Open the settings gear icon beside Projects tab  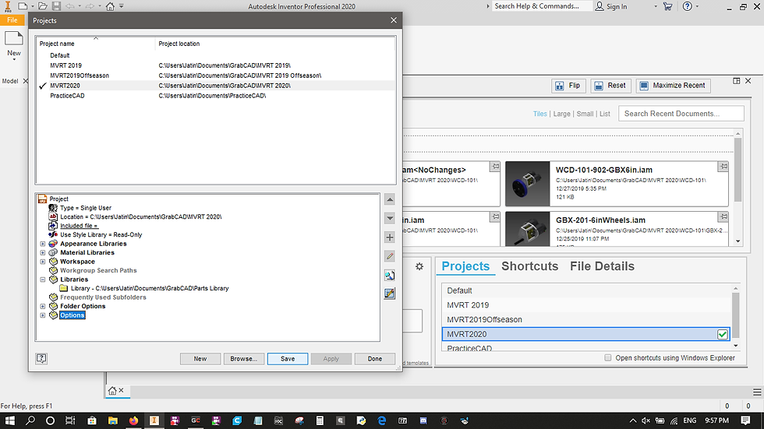[x=419, y=266]
